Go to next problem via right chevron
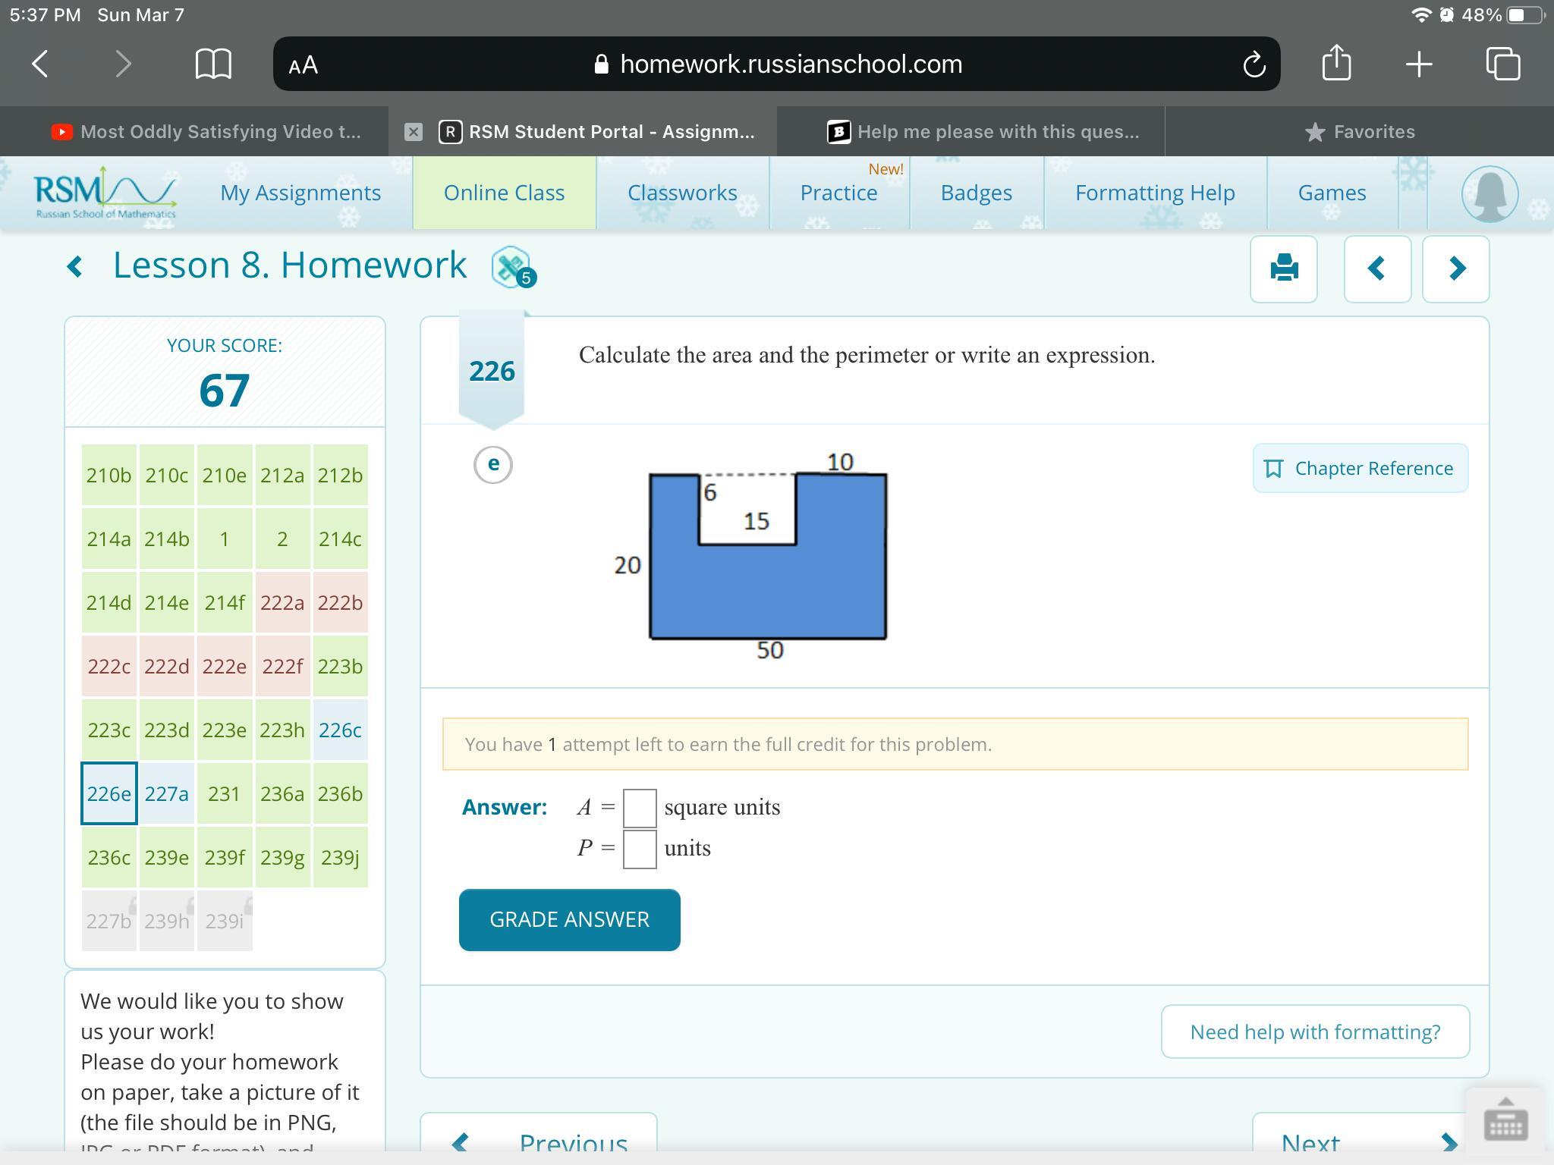 (1455, 268)
